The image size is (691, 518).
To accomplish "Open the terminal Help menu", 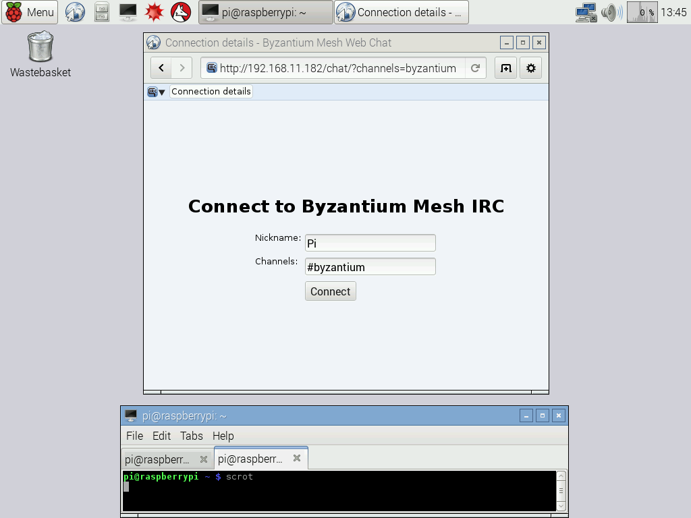I will [223, 436].
